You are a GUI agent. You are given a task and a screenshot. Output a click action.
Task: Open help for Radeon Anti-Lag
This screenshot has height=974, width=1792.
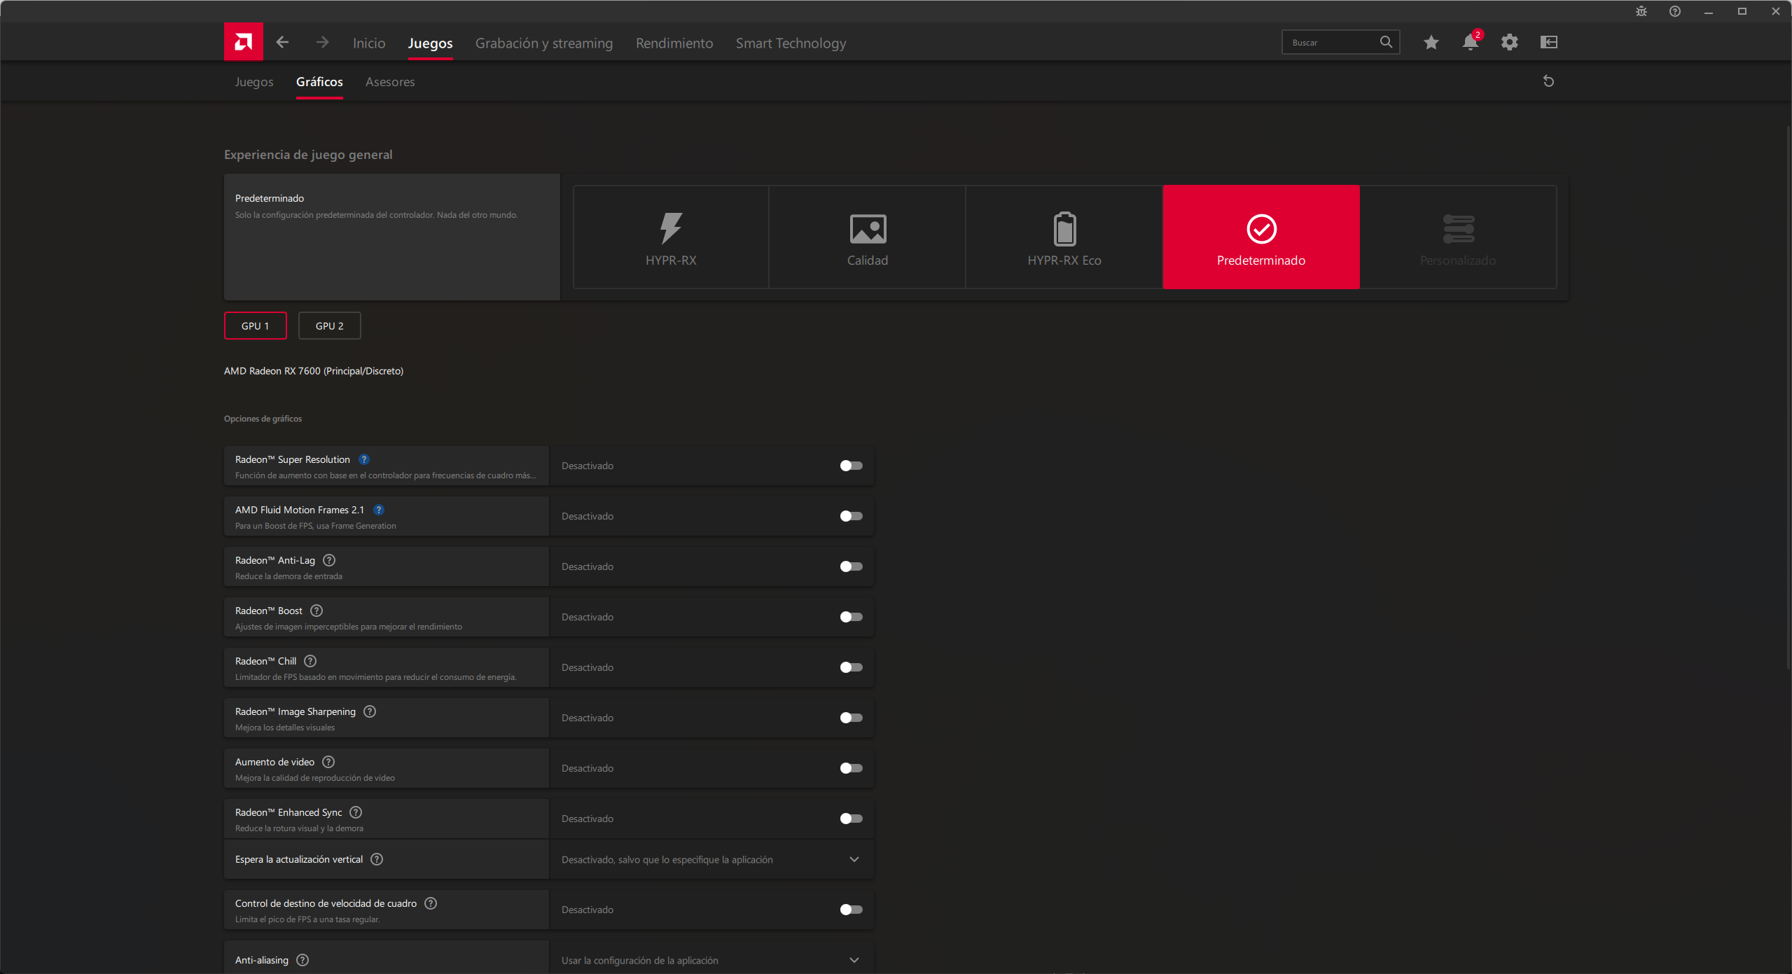click(x=329, y=560)
